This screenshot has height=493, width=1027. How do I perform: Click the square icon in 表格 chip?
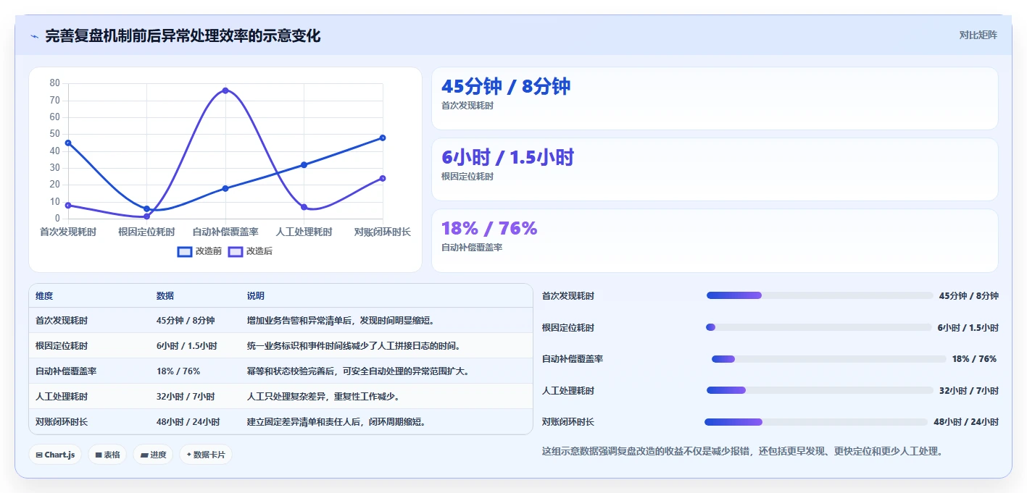point(99,455)
